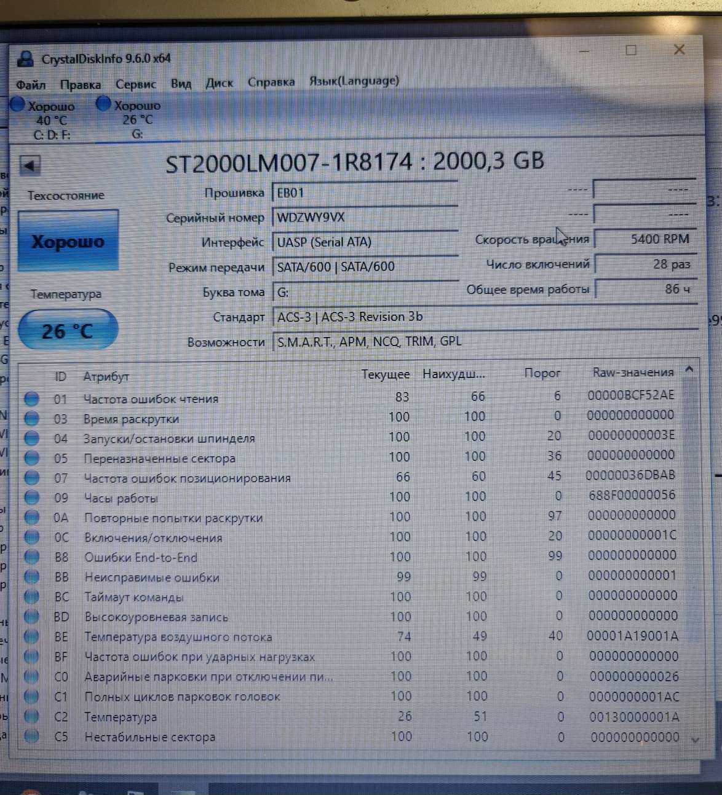
Task: Click the status circle for Ошибки End-to-End
Action: 31,557
